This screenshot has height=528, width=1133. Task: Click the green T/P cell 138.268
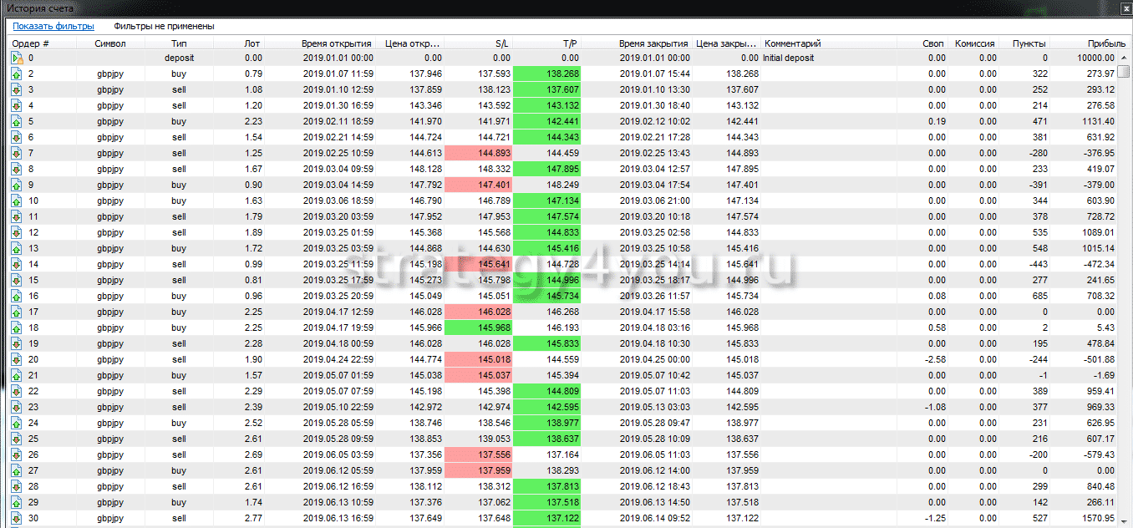[x=547, y=74]
